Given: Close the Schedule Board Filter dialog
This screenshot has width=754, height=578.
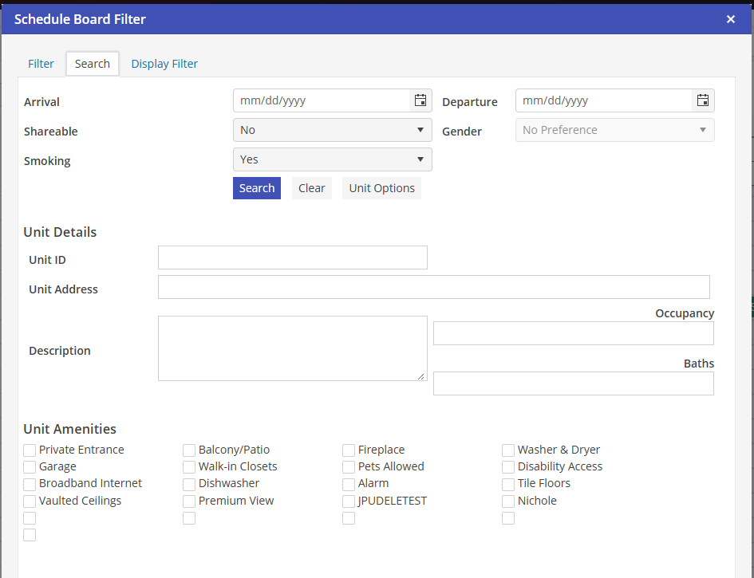Looking at the screenshot, I should (730, 19).
